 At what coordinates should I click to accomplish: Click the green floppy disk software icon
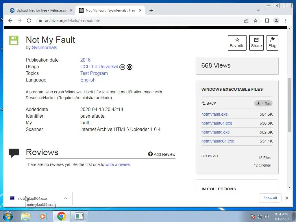14,40
